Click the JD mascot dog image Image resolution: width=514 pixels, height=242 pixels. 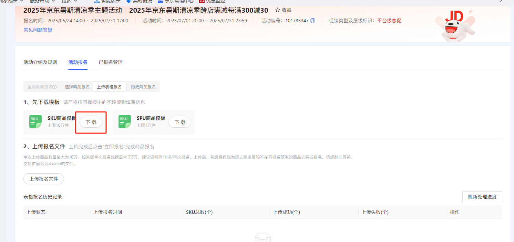(453, 26)
